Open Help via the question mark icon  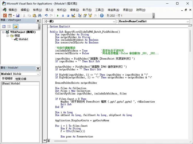[102, 16]
